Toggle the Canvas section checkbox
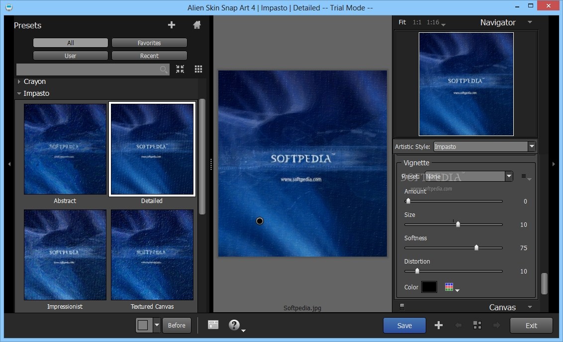563x342 pixels. (402, 307)
